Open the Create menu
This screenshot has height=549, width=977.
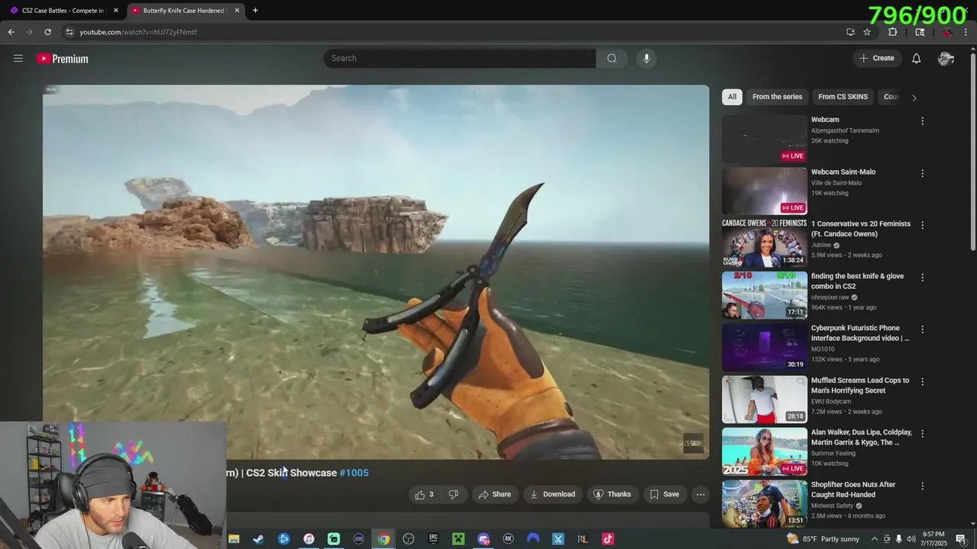[876, 58]
